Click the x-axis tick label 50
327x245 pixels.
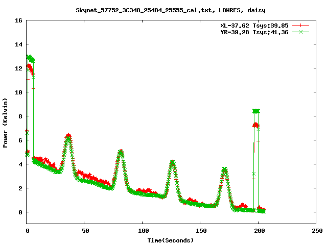pyautogui.click(x=85, y=231)
